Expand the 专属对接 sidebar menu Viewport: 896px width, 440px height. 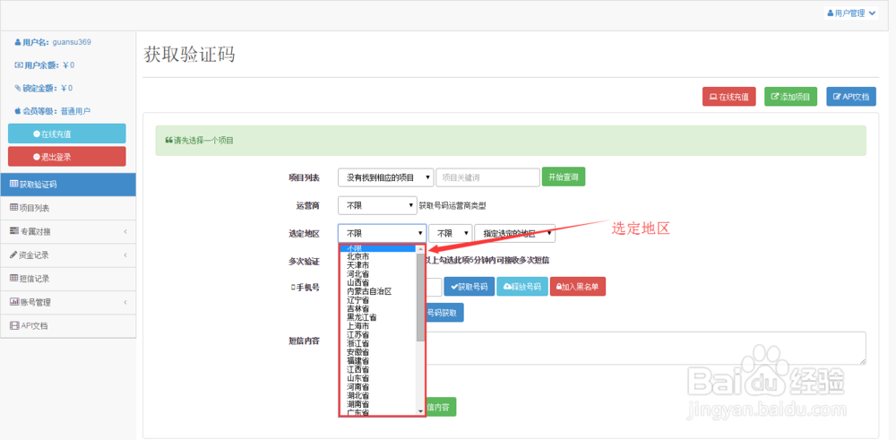[x=68, y=232]
